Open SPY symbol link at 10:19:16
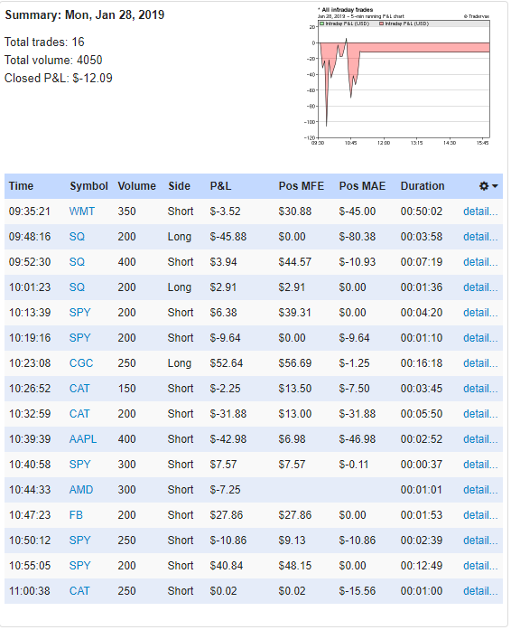This screenshot has height=630, width=511. [x=79, y=338]
